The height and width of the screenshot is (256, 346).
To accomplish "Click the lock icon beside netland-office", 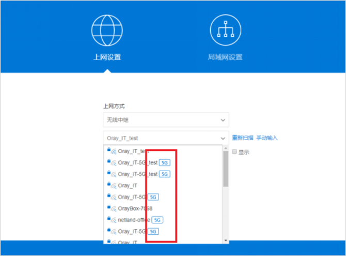I will (x=109, y=219).
